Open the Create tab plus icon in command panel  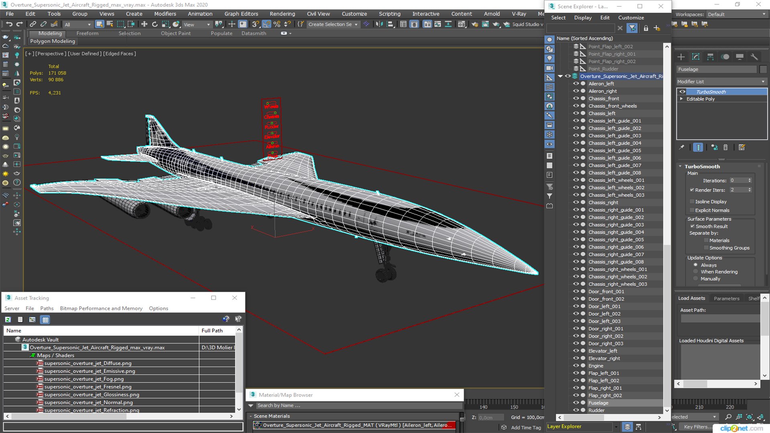681,57
